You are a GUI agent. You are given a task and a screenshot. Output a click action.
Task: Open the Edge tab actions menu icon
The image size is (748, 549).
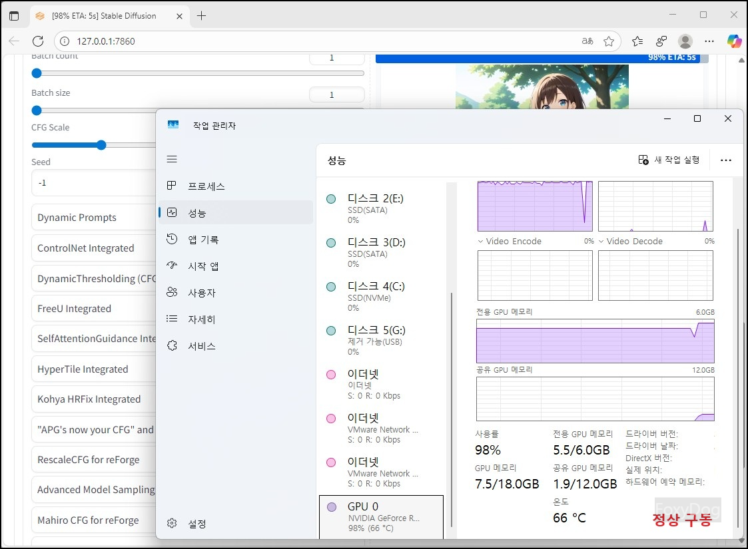tap(14, 16)
